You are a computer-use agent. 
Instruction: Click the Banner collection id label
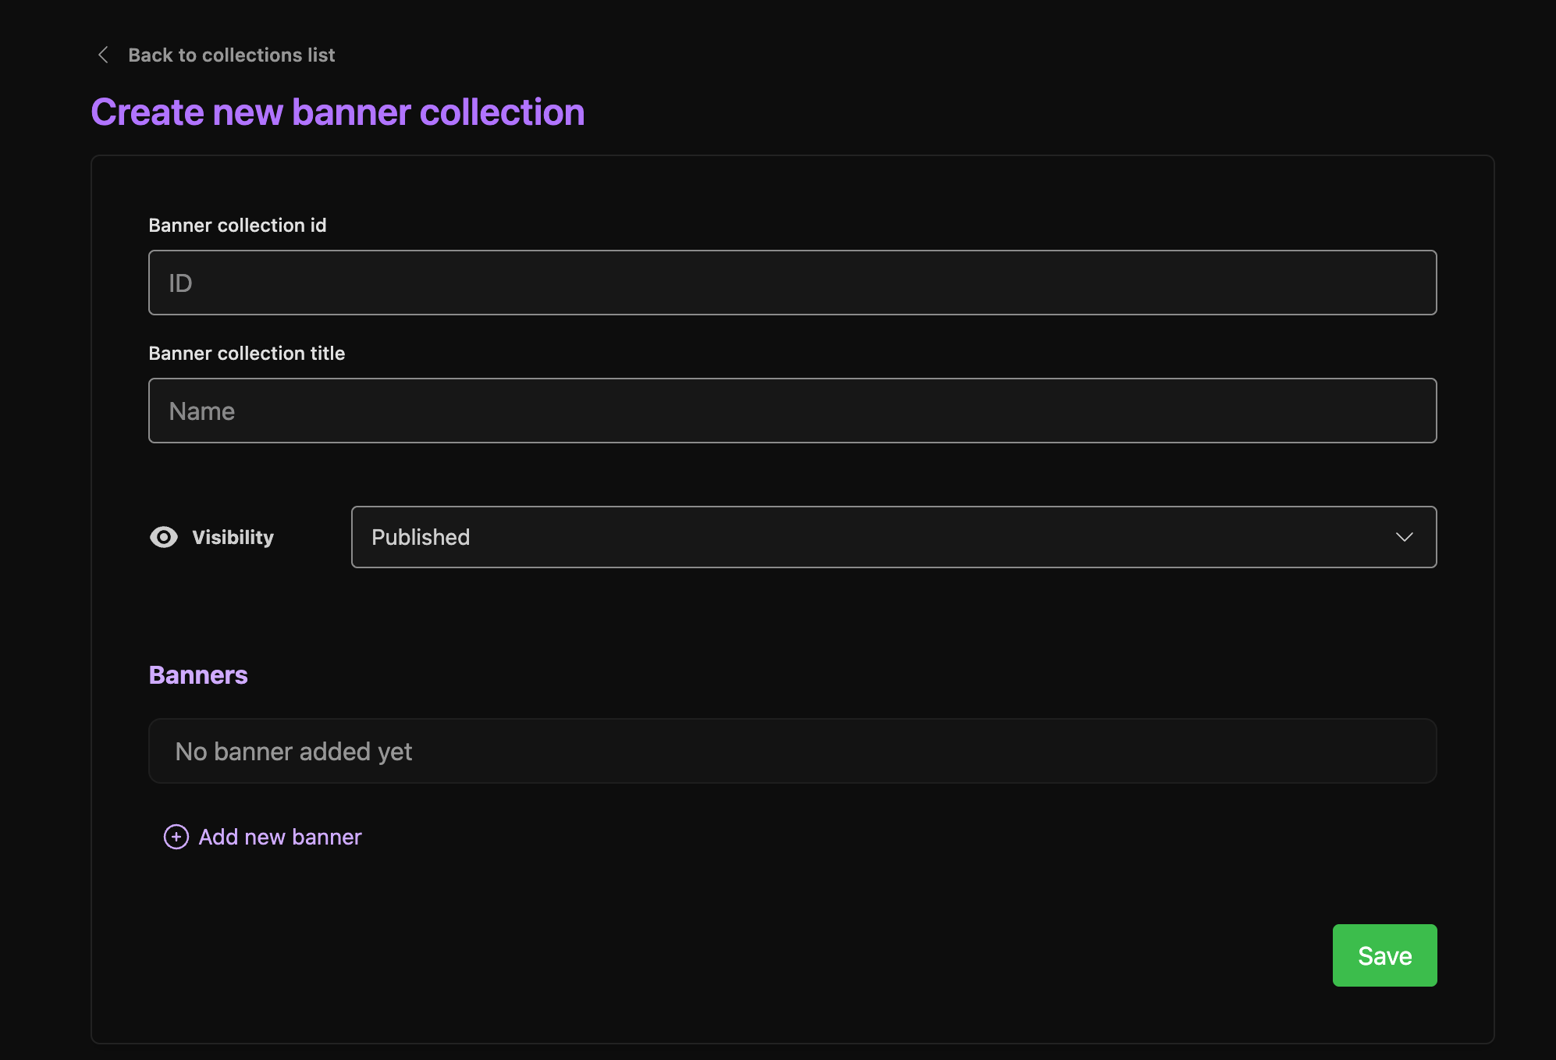point(237,226)
